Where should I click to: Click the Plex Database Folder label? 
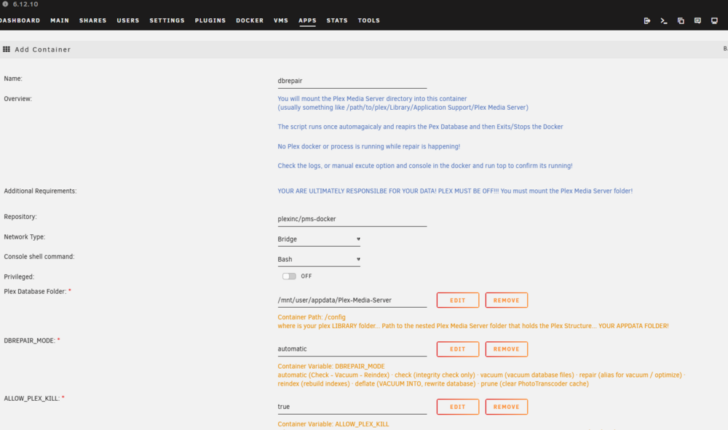pyautogui.click(x=35, y=291)
